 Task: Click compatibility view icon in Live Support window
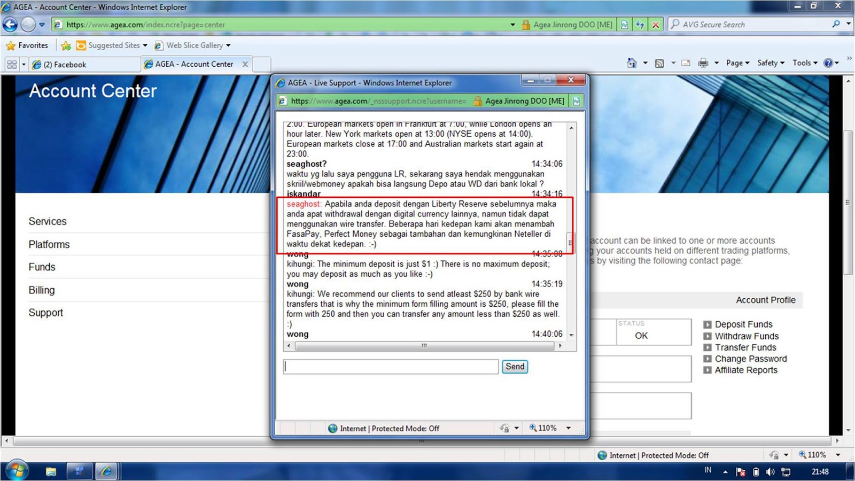pos(577,101)
